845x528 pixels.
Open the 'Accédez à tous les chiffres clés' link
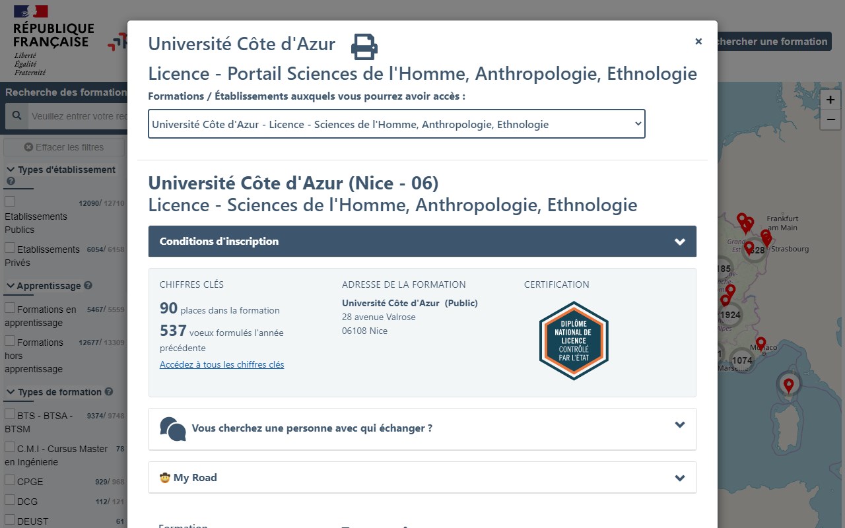[x=222, y=364]
